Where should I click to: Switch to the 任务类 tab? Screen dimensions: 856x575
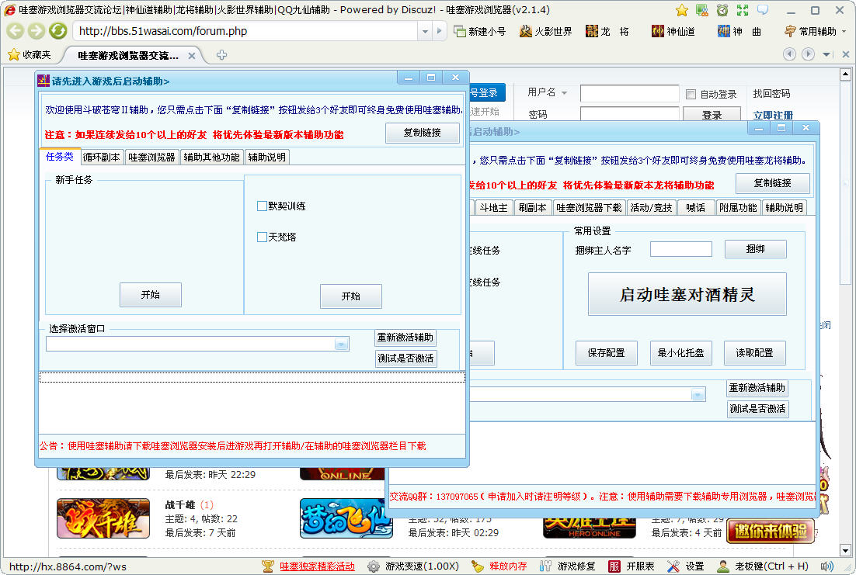[x=60, y=157]
